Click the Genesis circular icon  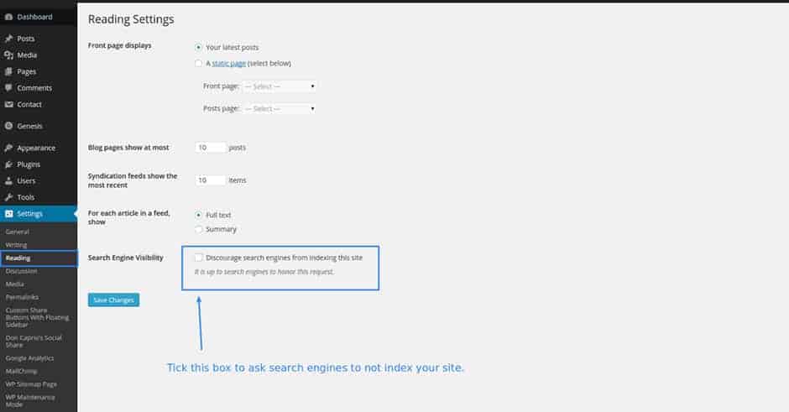pyautogui.click(x=8, y=126)
